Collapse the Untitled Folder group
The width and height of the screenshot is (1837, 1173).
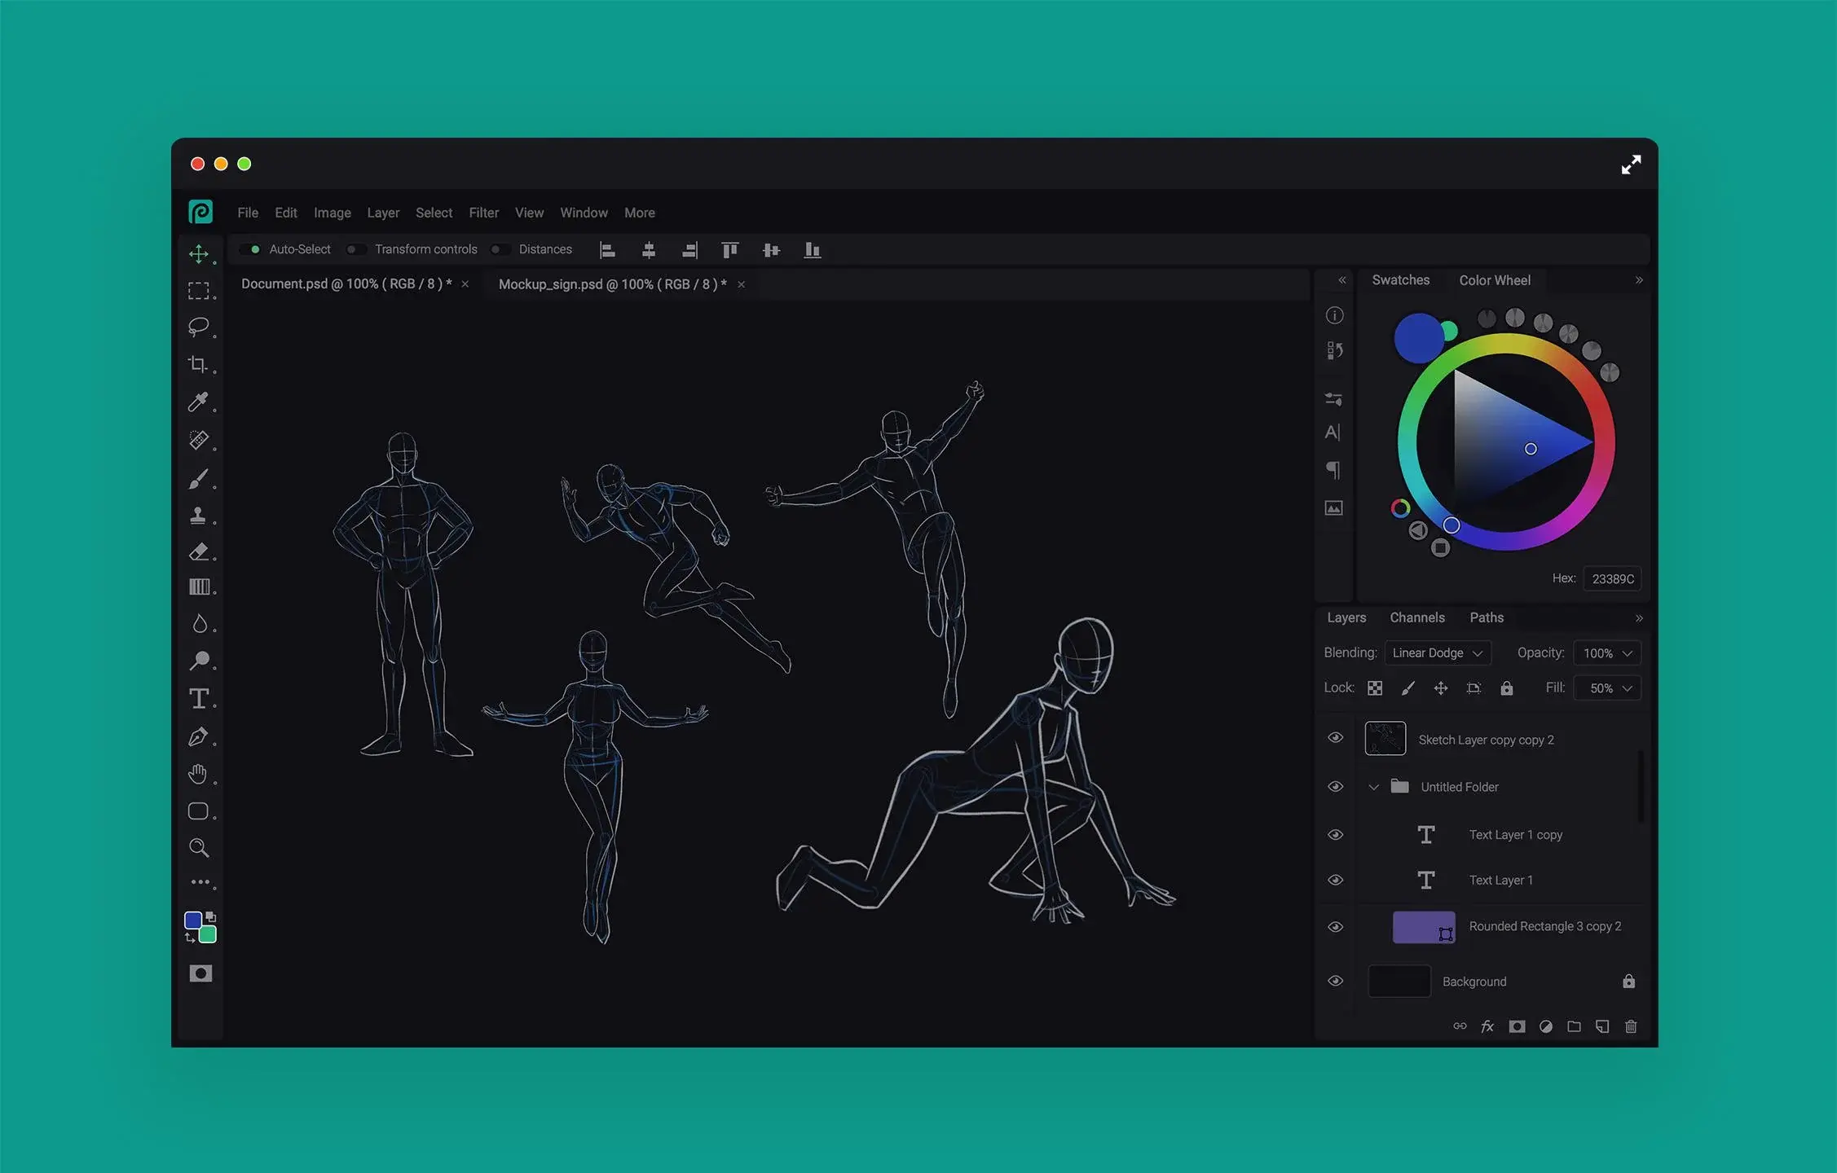[x=1374, y=787]
